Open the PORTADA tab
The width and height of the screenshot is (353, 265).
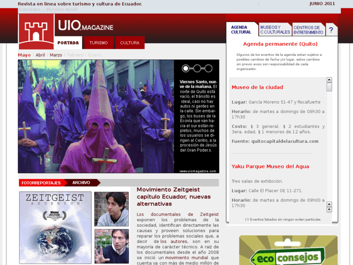pyautogui.click(x=68, y=43)
